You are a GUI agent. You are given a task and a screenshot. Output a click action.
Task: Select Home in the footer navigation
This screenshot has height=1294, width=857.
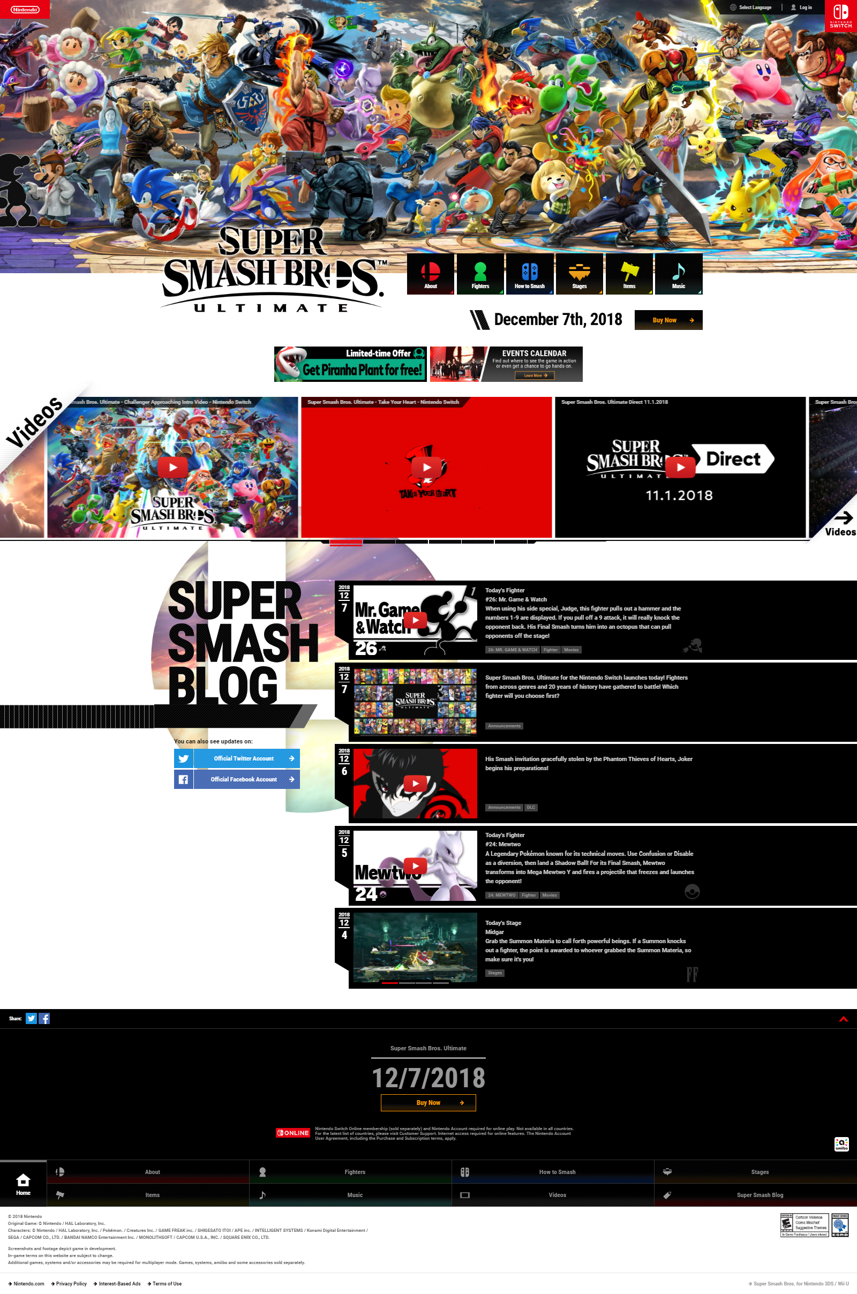click(x=23, y=1184)
